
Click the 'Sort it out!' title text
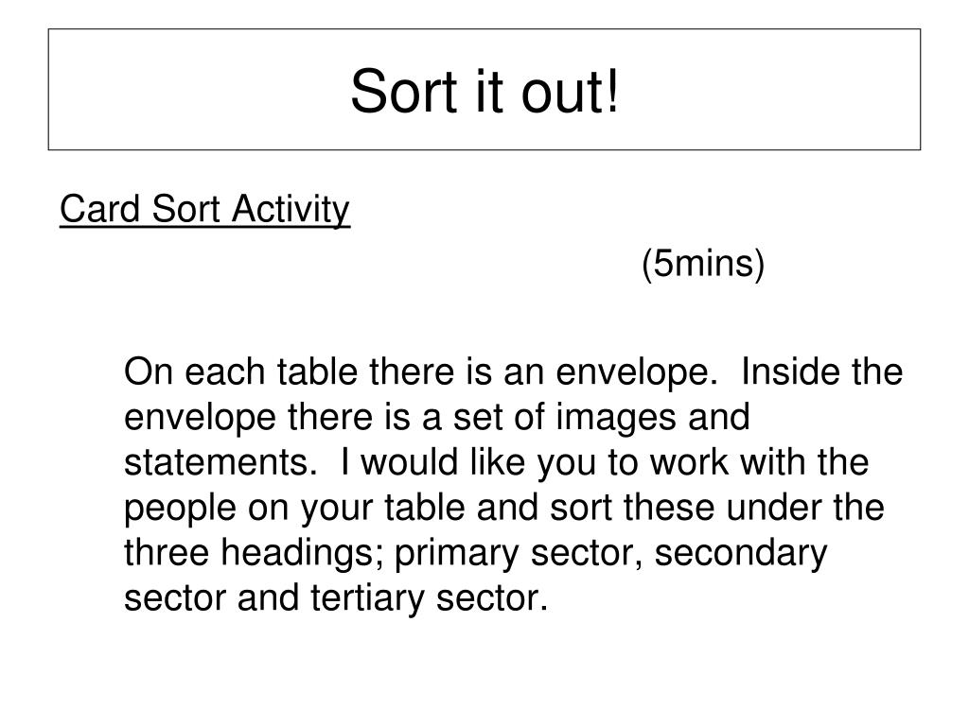point(484,92)
